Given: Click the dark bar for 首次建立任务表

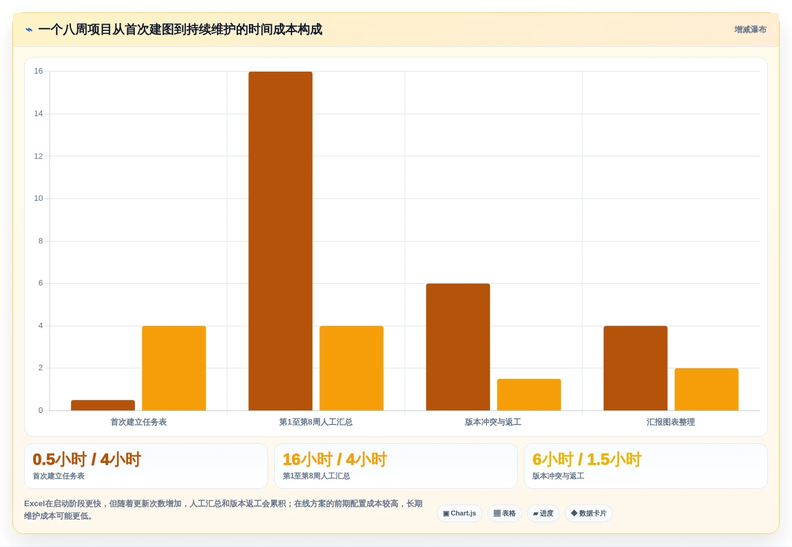Looking at the screenshot, I should click(x=103, y=405).
